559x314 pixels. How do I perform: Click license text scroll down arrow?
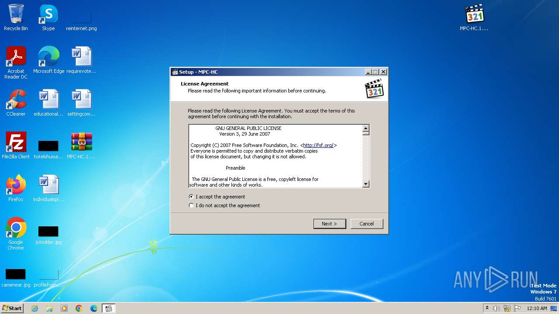pos(366,184)
